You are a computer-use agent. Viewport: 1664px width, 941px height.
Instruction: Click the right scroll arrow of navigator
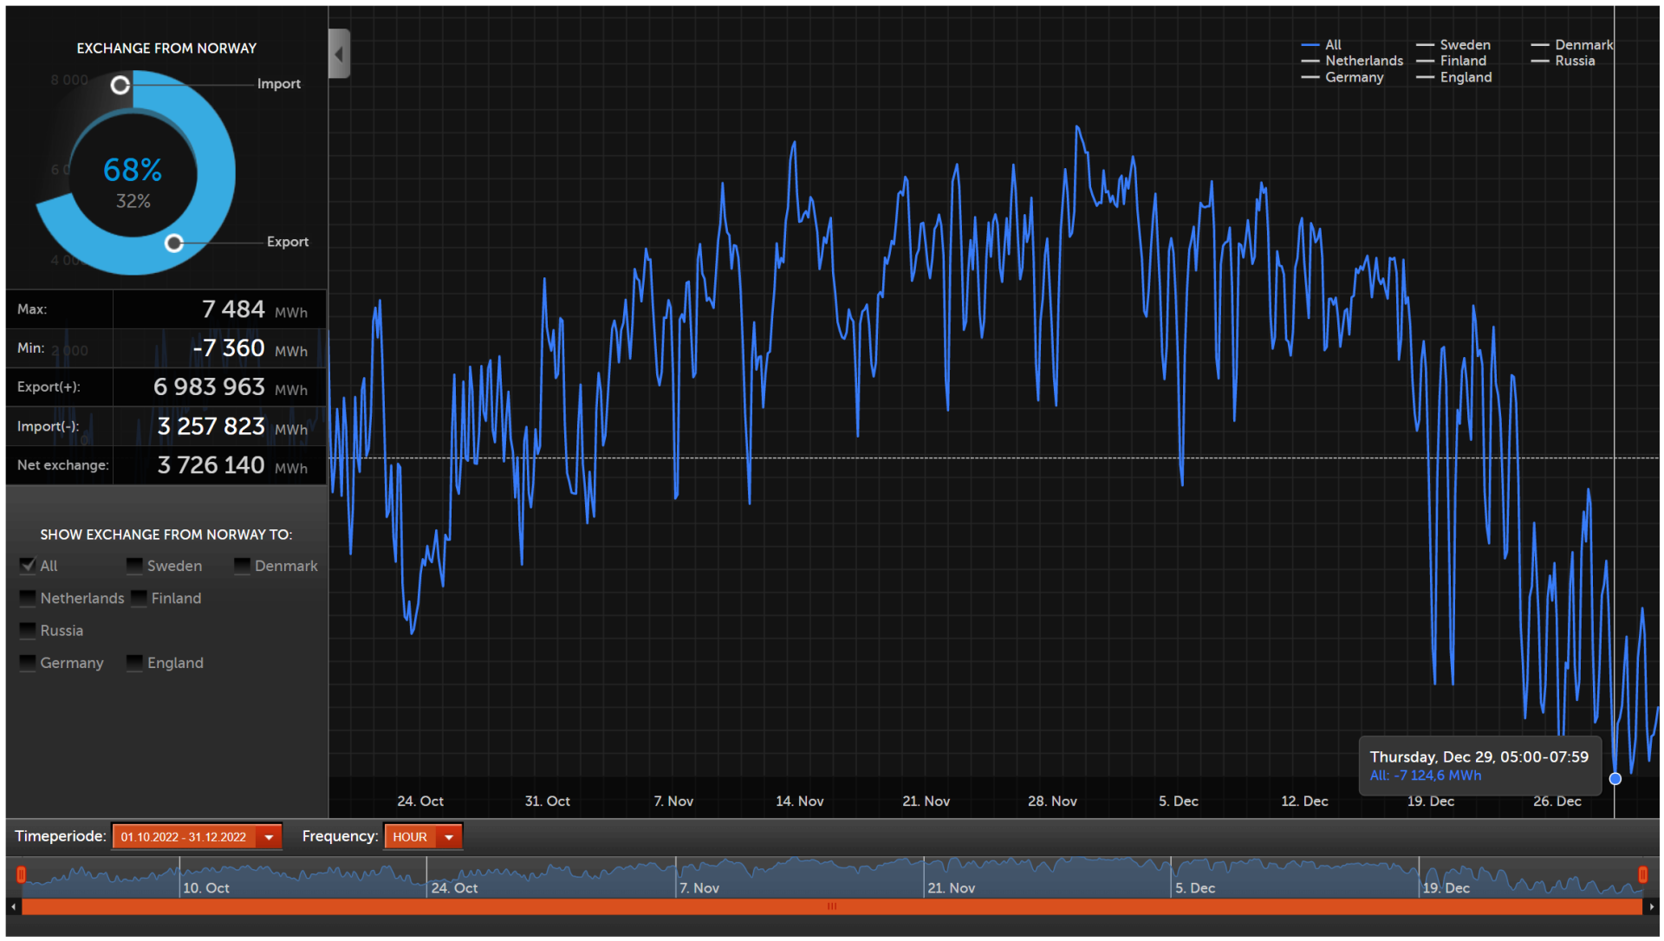(1652, 907)
